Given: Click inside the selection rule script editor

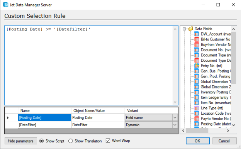Looking at the screenshot, I should [89, 66].
